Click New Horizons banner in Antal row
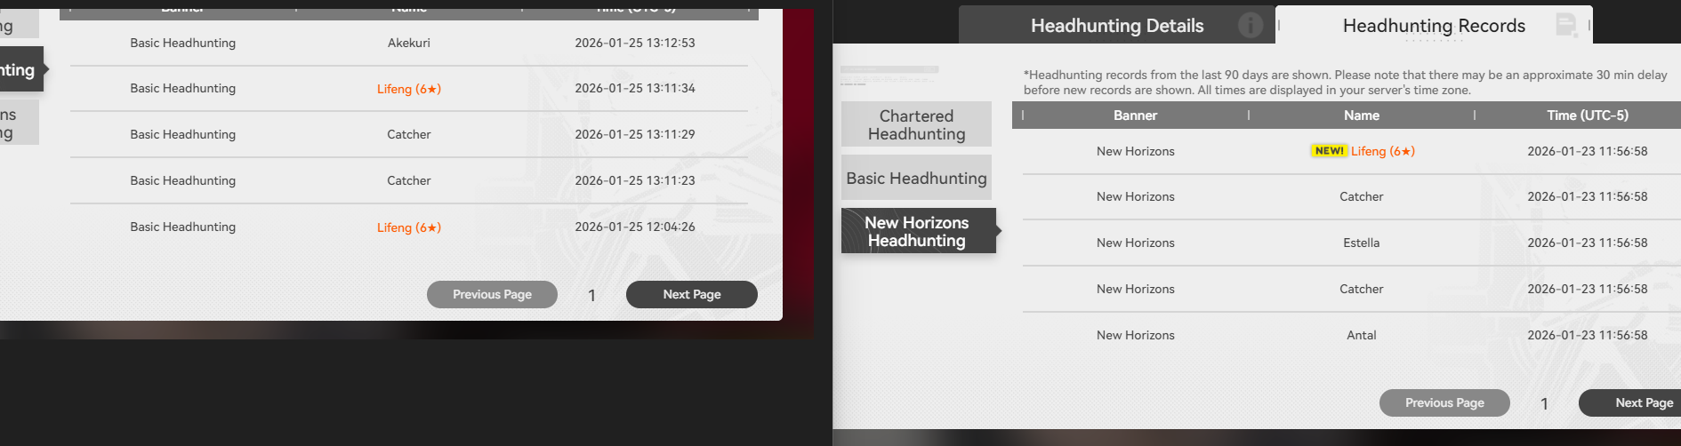The width and height of the screenshot is (1681, 446). tap(1136, 335)
